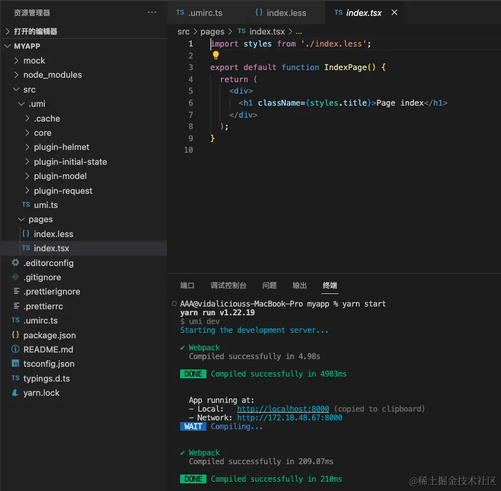Viewport: 501px width, 491px height.
Task: Select index.tsx in the file tree
Action: coord(51,248)
